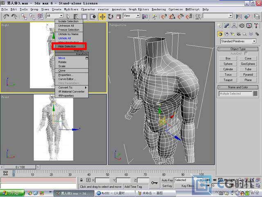Open Select by Name tool
The height and width of the screenshot is (197, 262).
[76, 16]
